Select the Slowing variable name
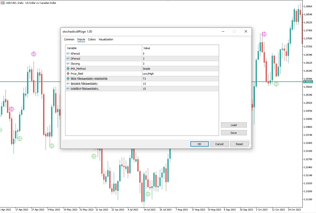The height and width of the screenshot is (213, 316). pyautogui.click(x=75, y=64)
